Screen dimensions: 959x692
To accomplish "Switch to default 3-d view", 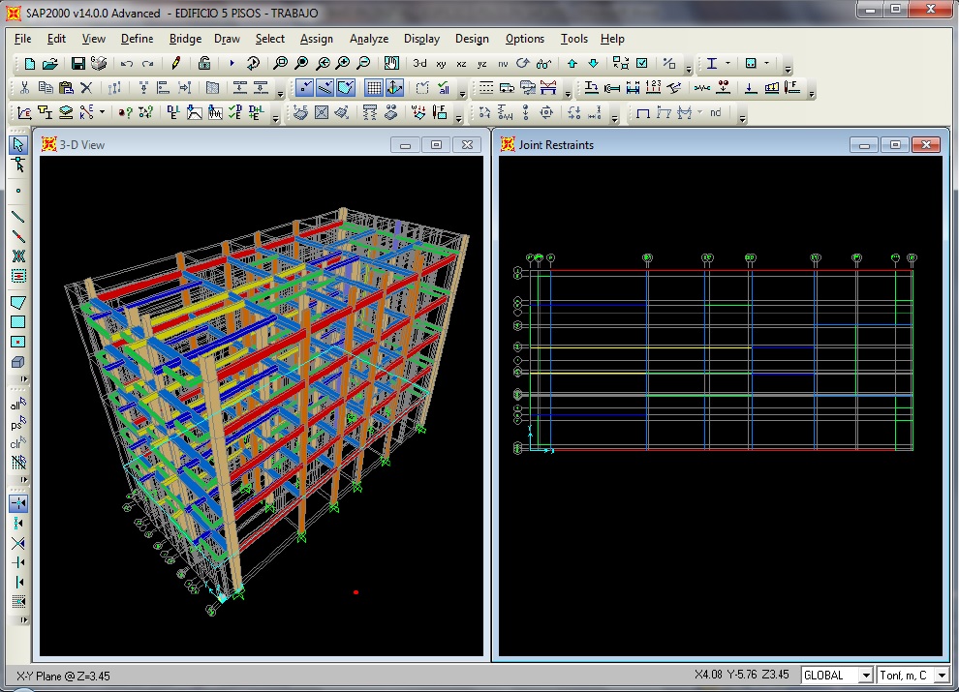I will pos(419,63).
